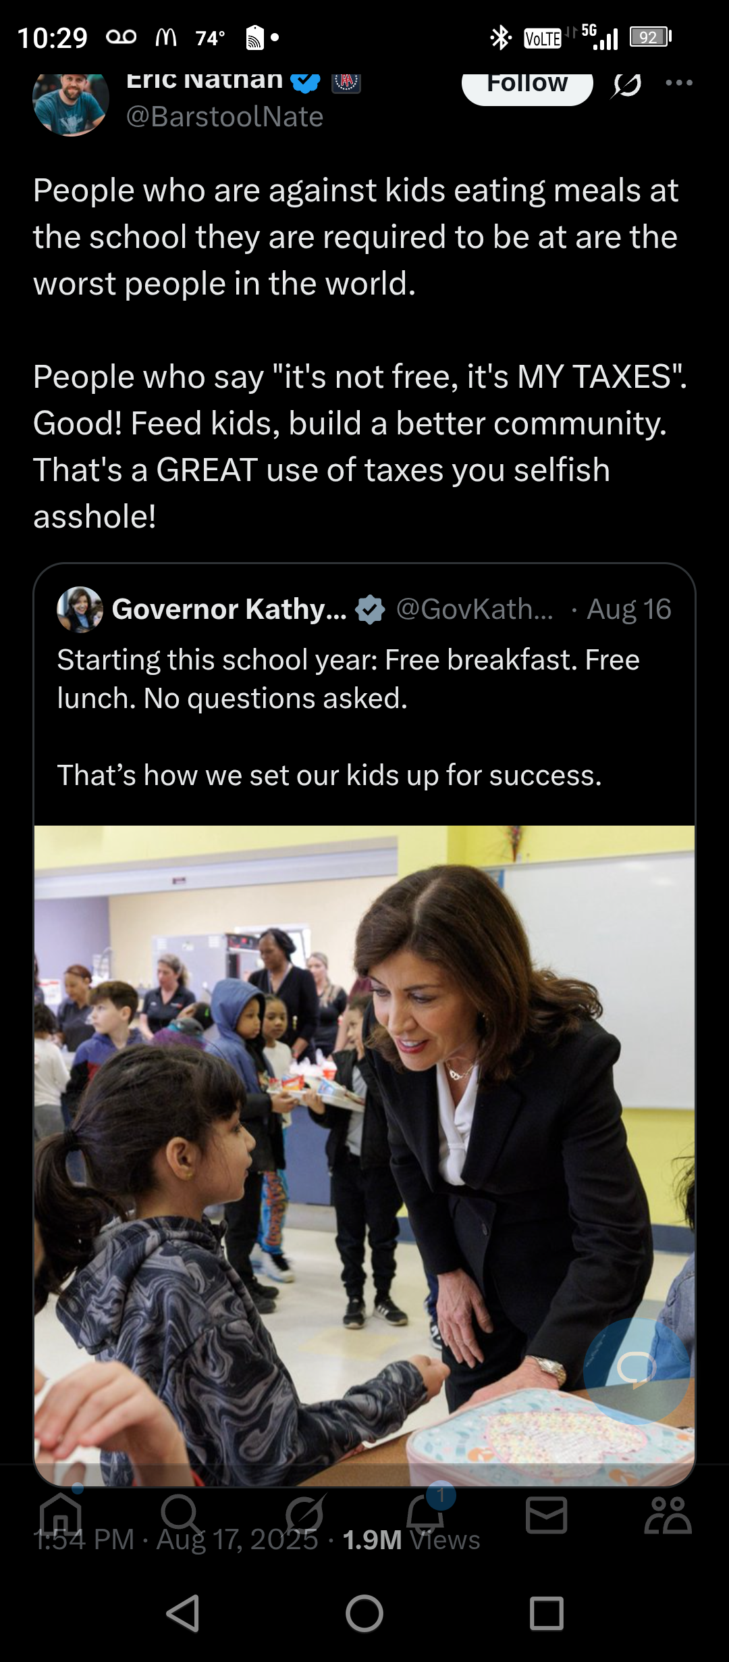This screenshot has width=729, height=1662.
Task: Open Messages envelope icon
Action: [x=546, y=1515]
